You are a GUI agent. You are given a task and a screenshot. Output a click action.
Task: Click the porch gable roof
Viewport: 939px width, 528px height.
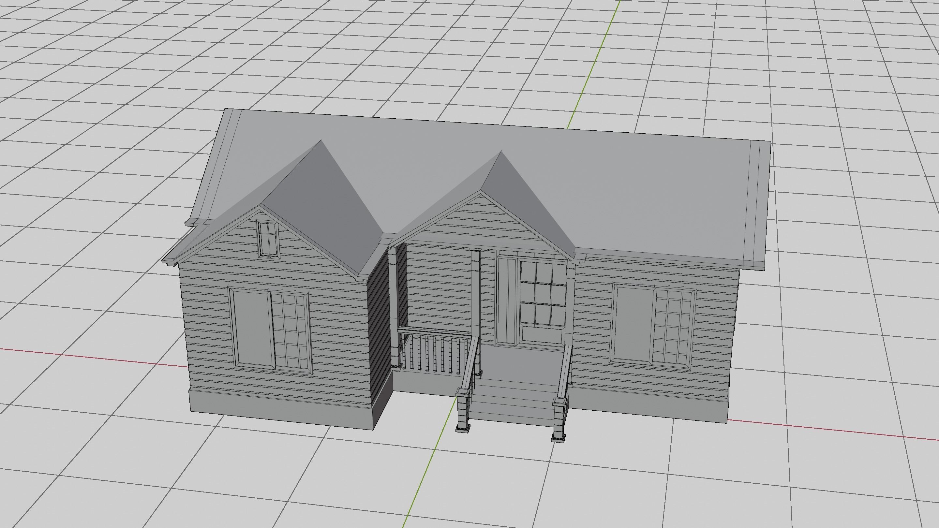pos(525,197)
